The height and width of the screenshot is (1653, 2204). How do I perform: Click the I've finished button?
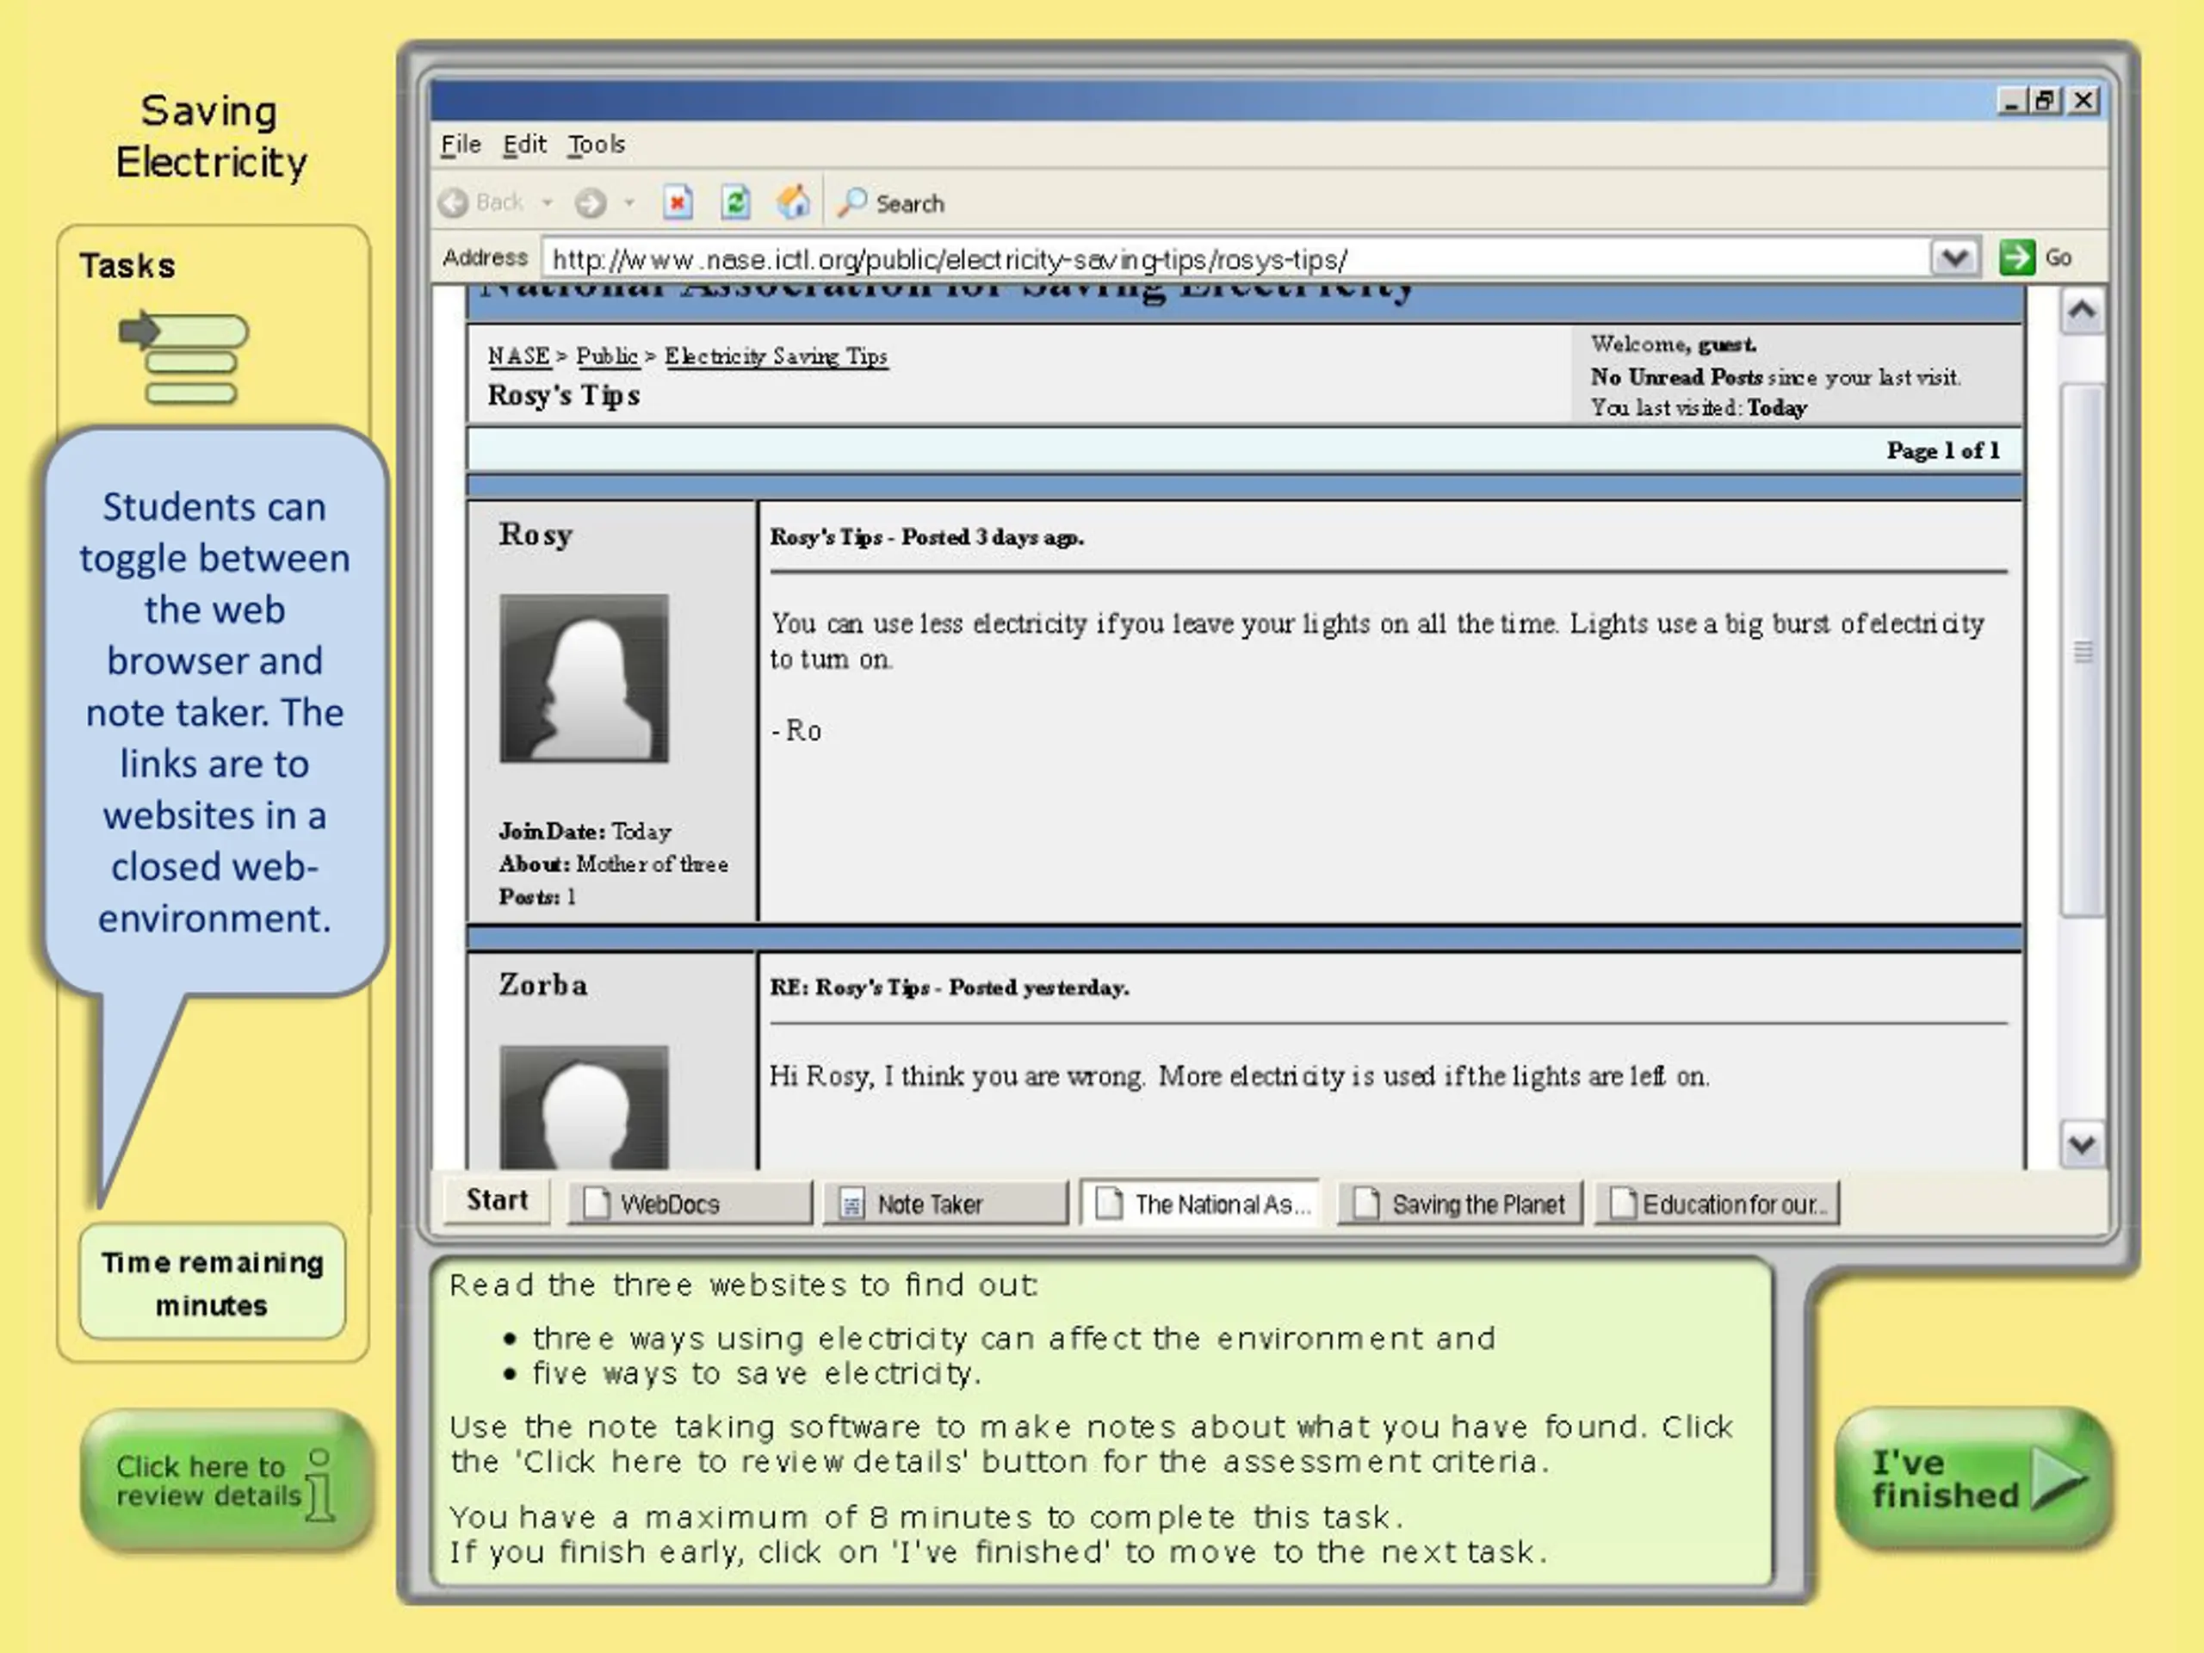pyautogui.click(x=1973, y=1478)
